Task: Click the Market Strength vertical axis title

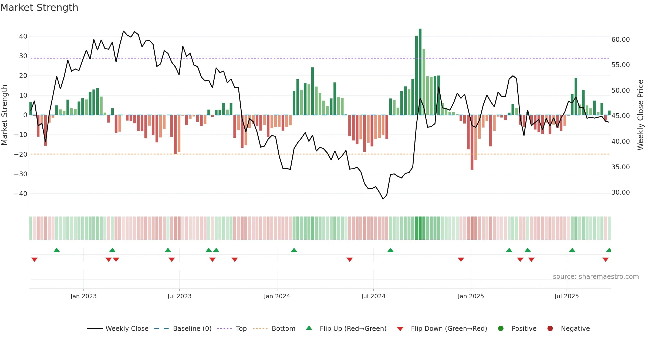Action: click(4, 115)
